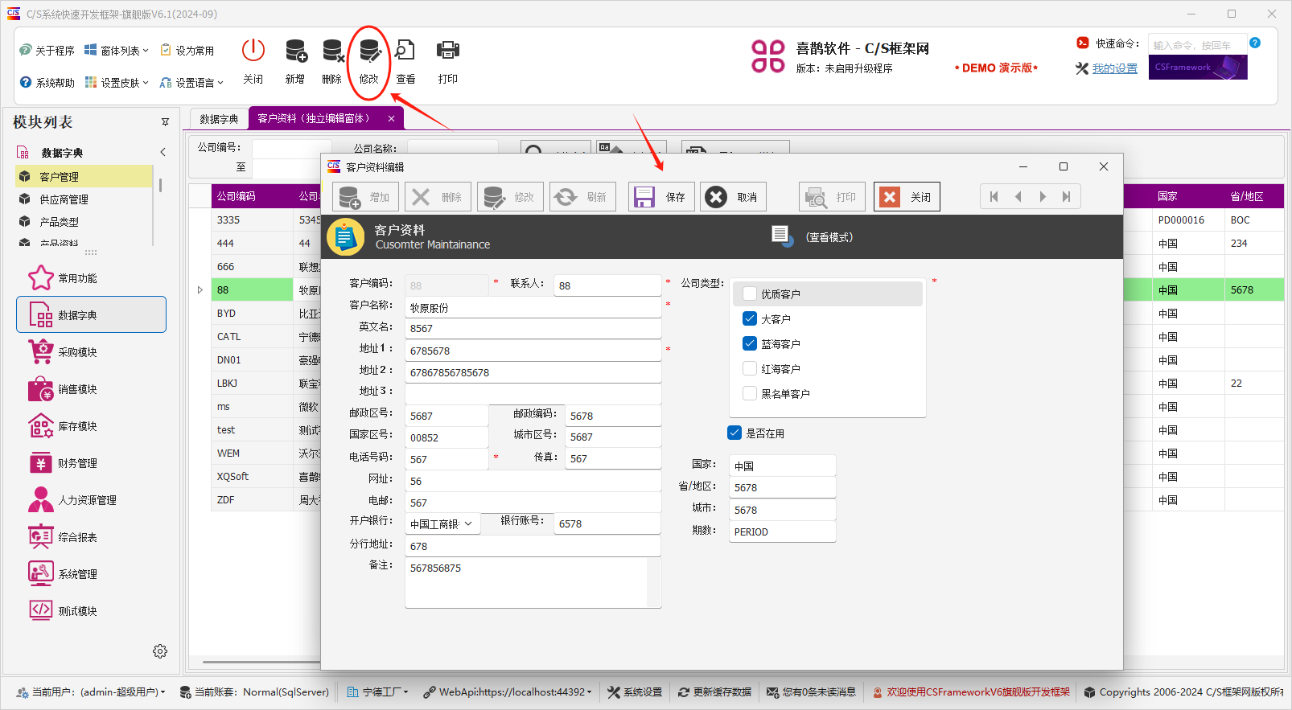The image size is (1292, 710).
Task: Click 设为常用 in the top toolbar
Action: (x=187, y=51)
